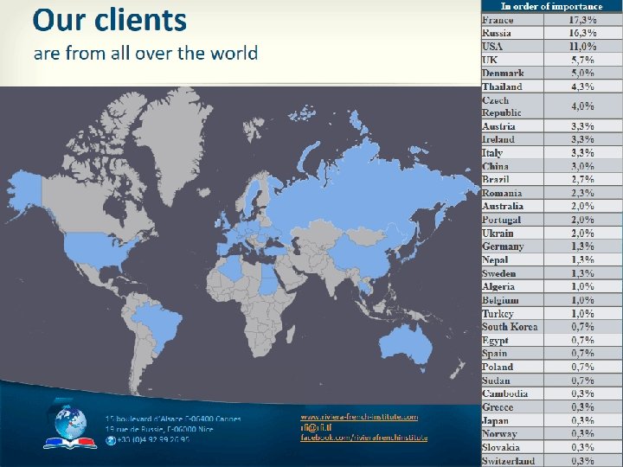This screenshot has height=467, width=623.
Task: Click the phone icon beside the phone number
Action: click(111, 440)
